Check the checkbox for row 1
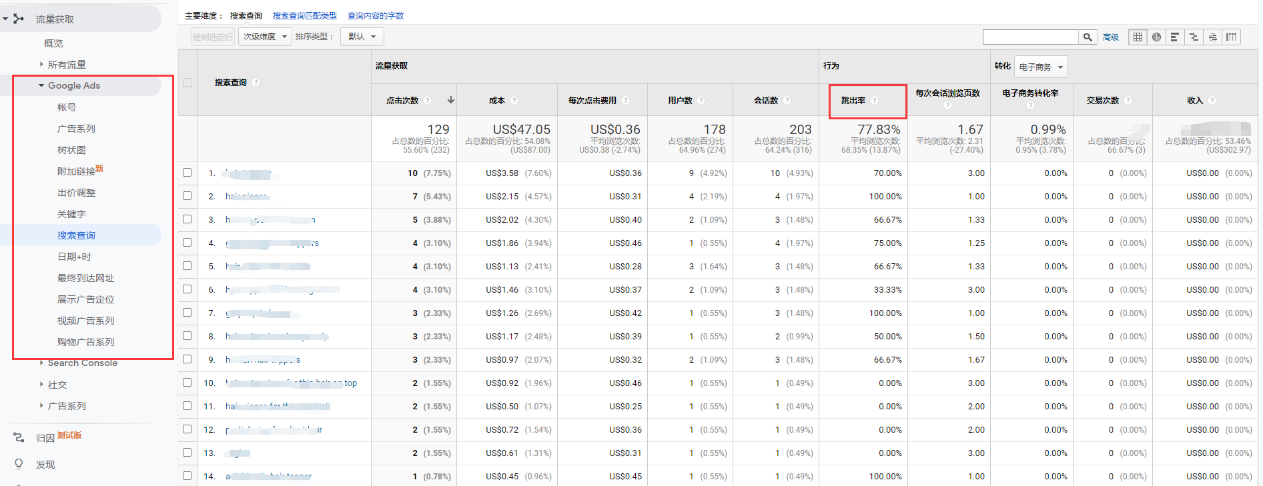The height and width of the screenshot is (486, 1263). [187, 173]
